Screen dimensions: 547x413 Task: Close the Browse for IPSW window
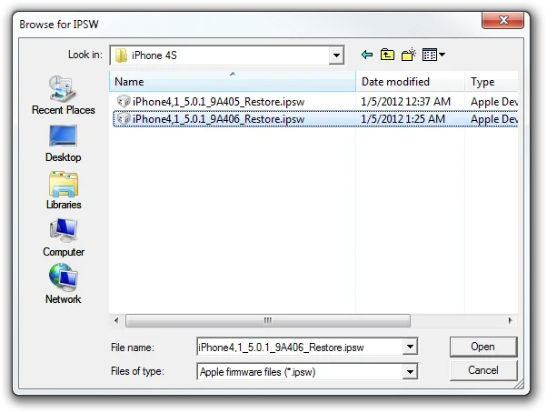click(x=502, y=20)
